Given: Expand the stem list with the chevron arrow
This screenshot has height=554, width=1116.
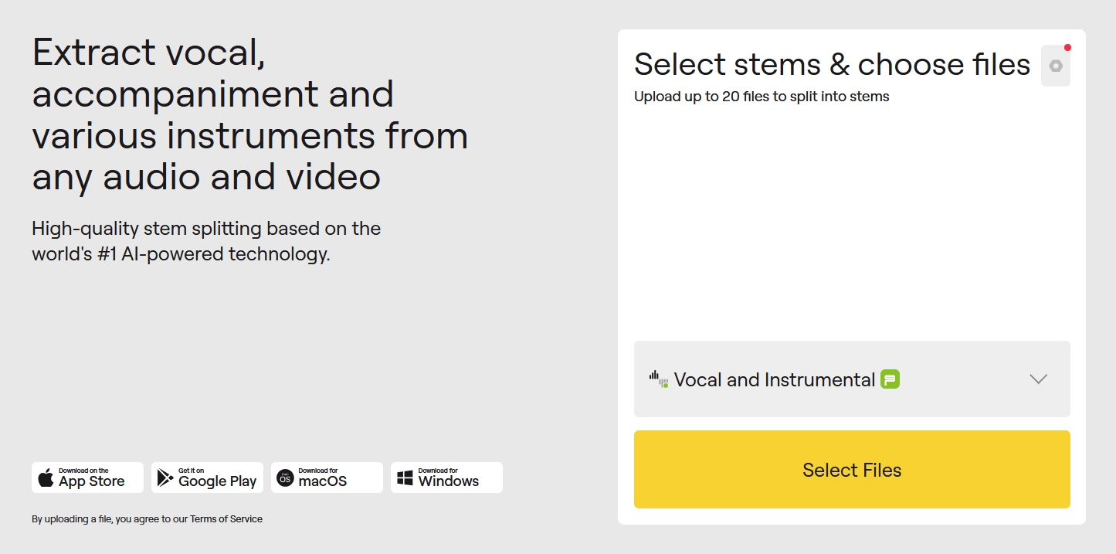Looking at the screenshot, I should click(1038, 379).
